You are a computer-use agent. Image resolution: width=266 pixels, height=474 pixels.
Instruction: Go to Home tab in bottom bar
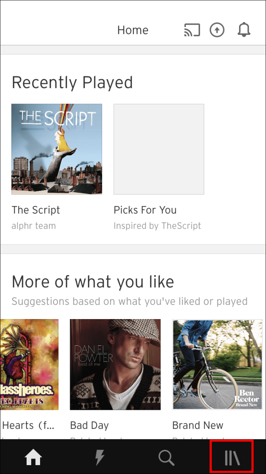(x=33, y=458)
